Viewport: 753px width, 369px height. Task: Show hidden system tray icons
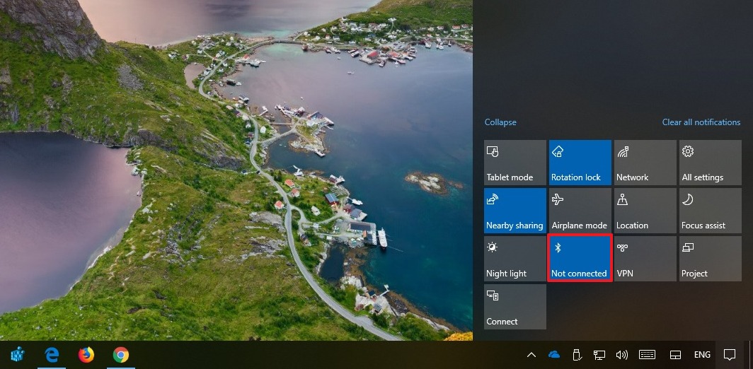pos(531,355)
